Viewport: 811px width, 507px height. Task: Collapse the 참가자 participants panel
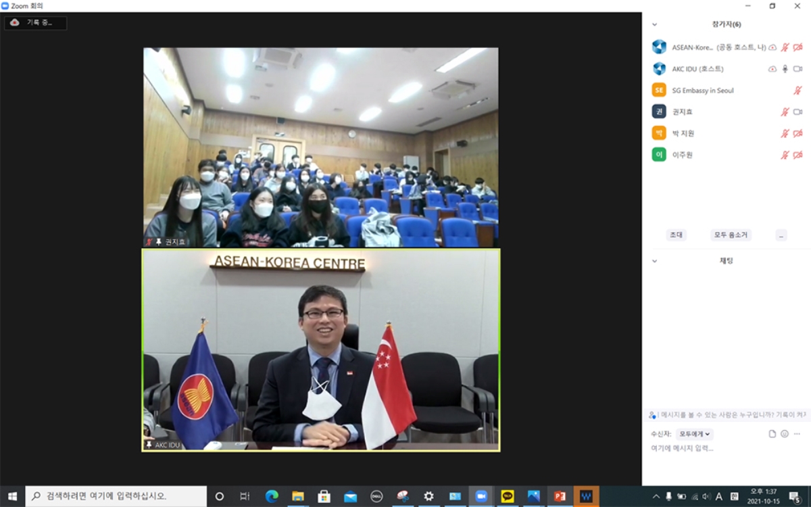(654, 24)
